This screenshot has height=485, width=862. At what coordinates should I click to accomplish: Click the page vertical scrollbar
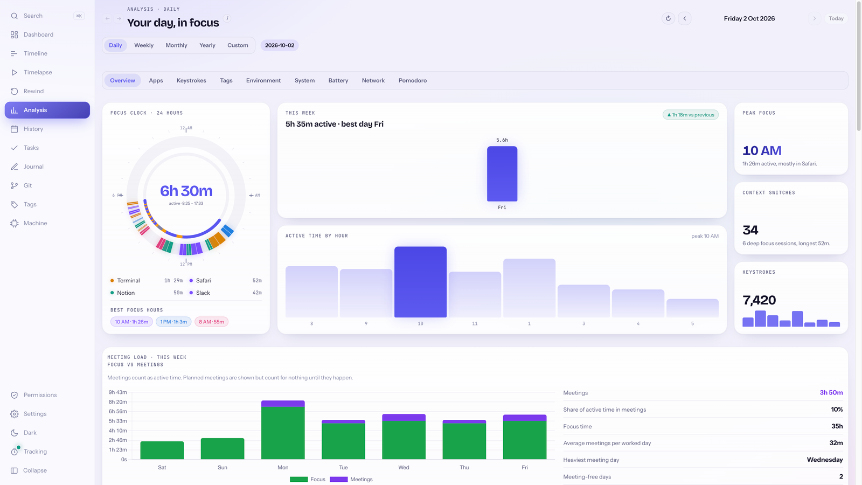click(859, 66)
